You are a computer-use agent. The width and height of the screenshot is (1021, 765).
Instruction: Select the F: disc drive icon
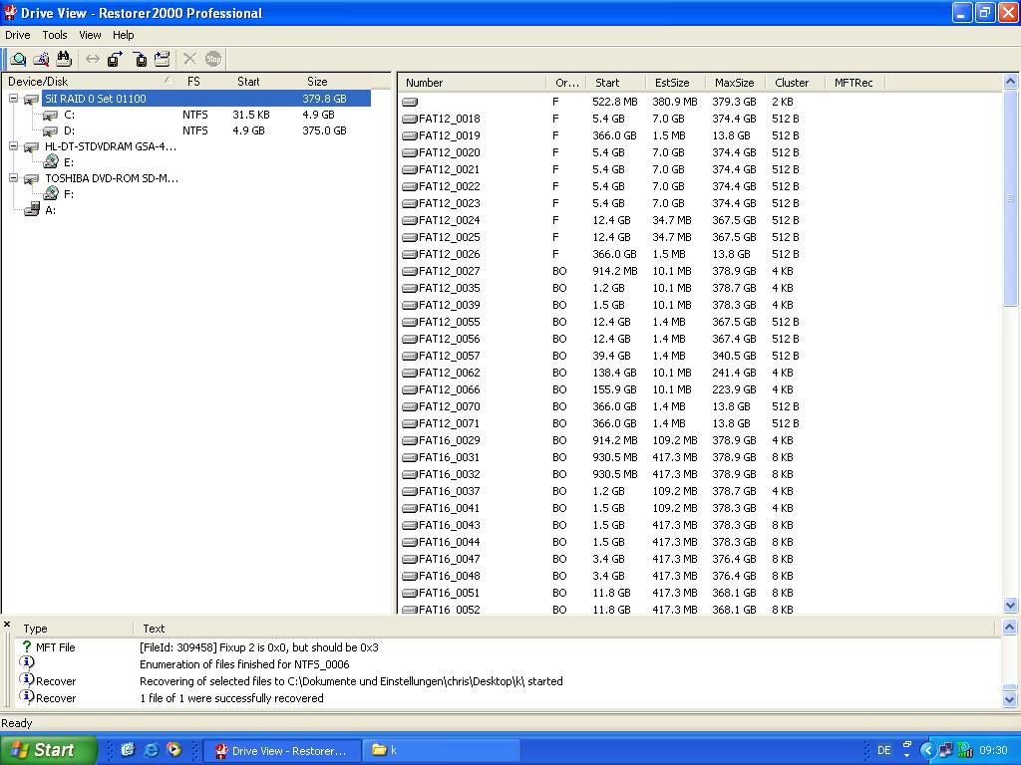[x=51, y=193]
